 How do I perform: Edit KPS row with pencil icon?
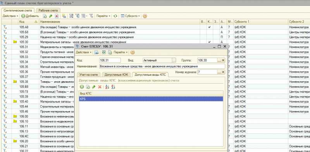point(94,87)
